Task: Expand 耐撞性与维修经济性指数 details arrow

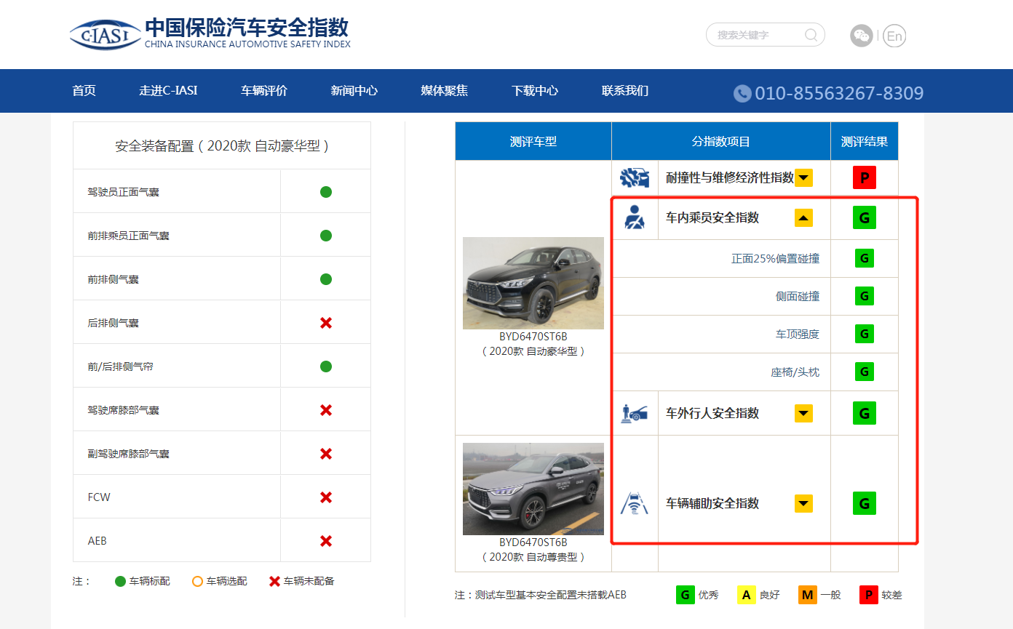Action: point(803,177)
